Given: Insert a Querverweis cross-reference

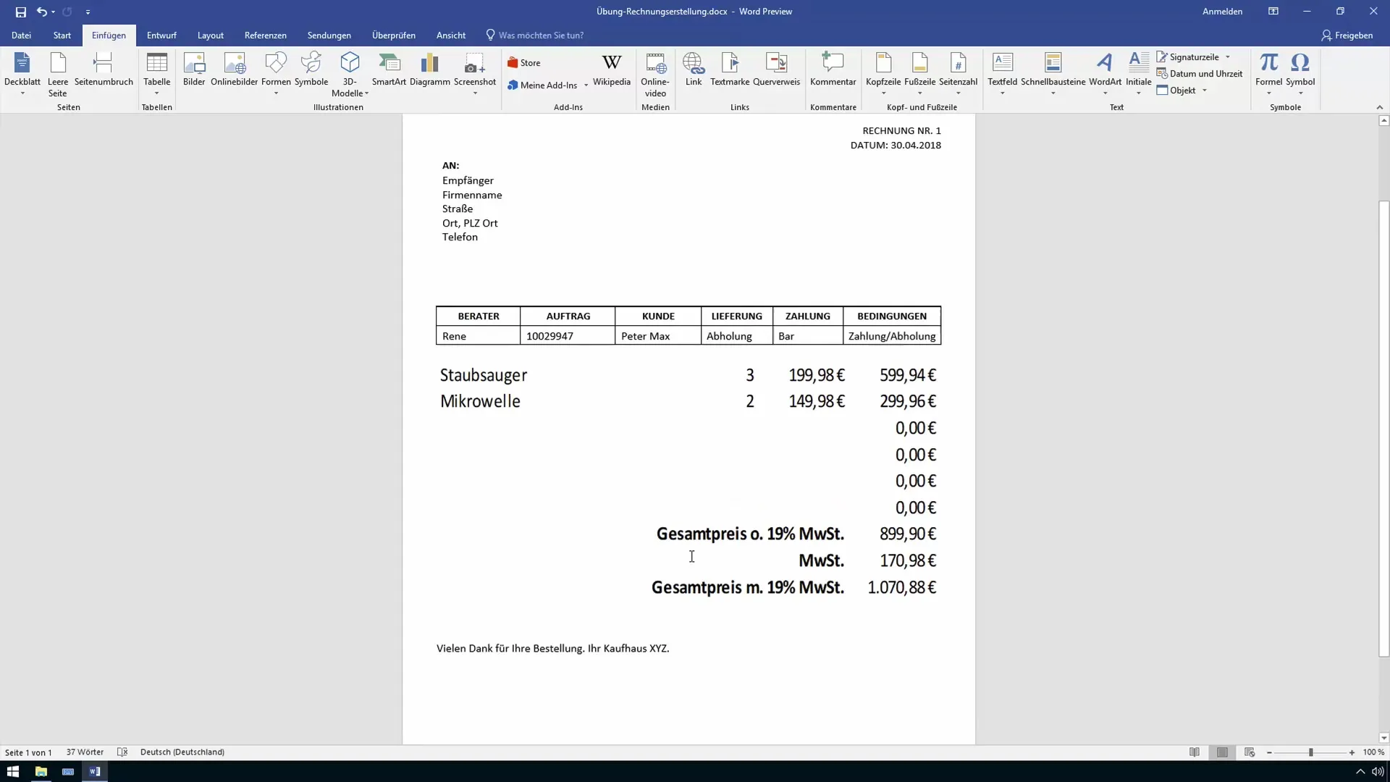Looking at the screenshot, I should 776,70.
